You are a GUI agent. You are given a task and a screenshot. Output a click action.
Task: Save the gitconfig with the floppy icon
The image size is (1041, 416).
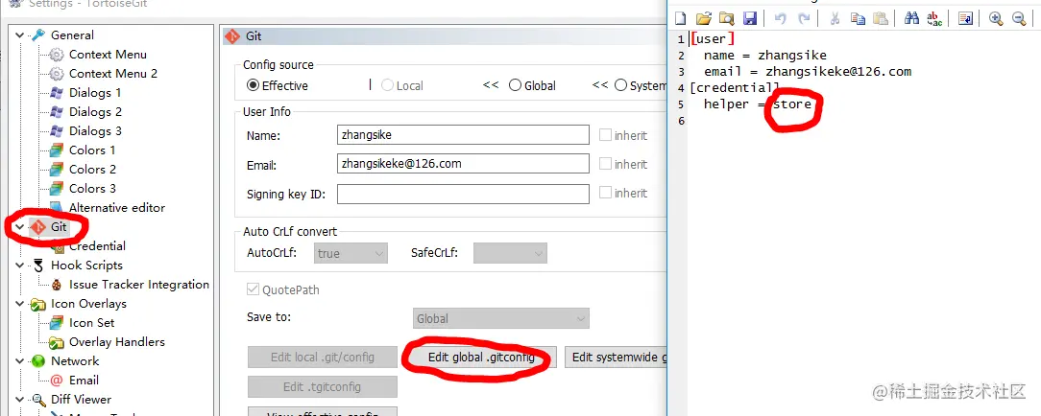[750, 18]
